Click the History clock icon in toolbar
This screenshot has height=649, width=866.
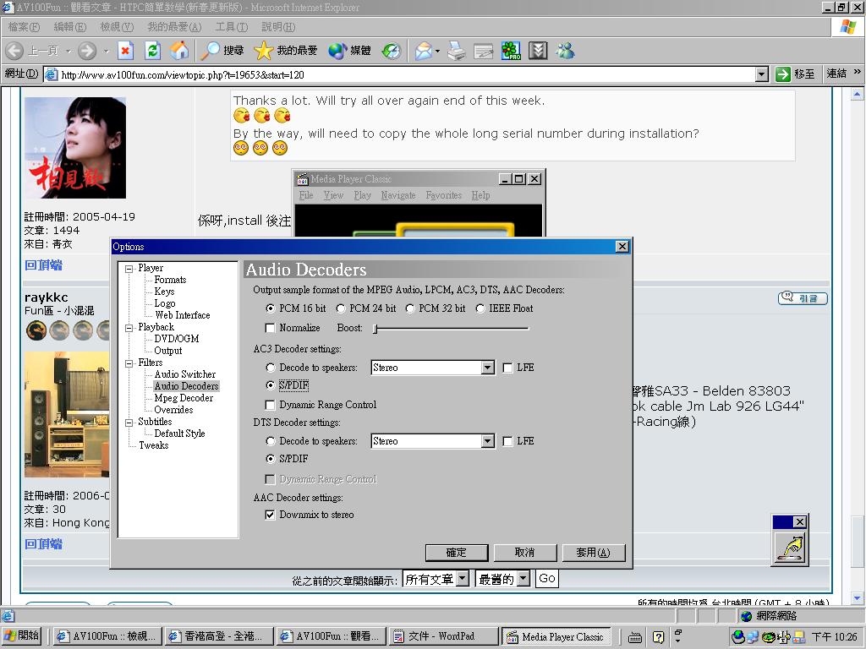pyautogui.click(x=391, y=51)
